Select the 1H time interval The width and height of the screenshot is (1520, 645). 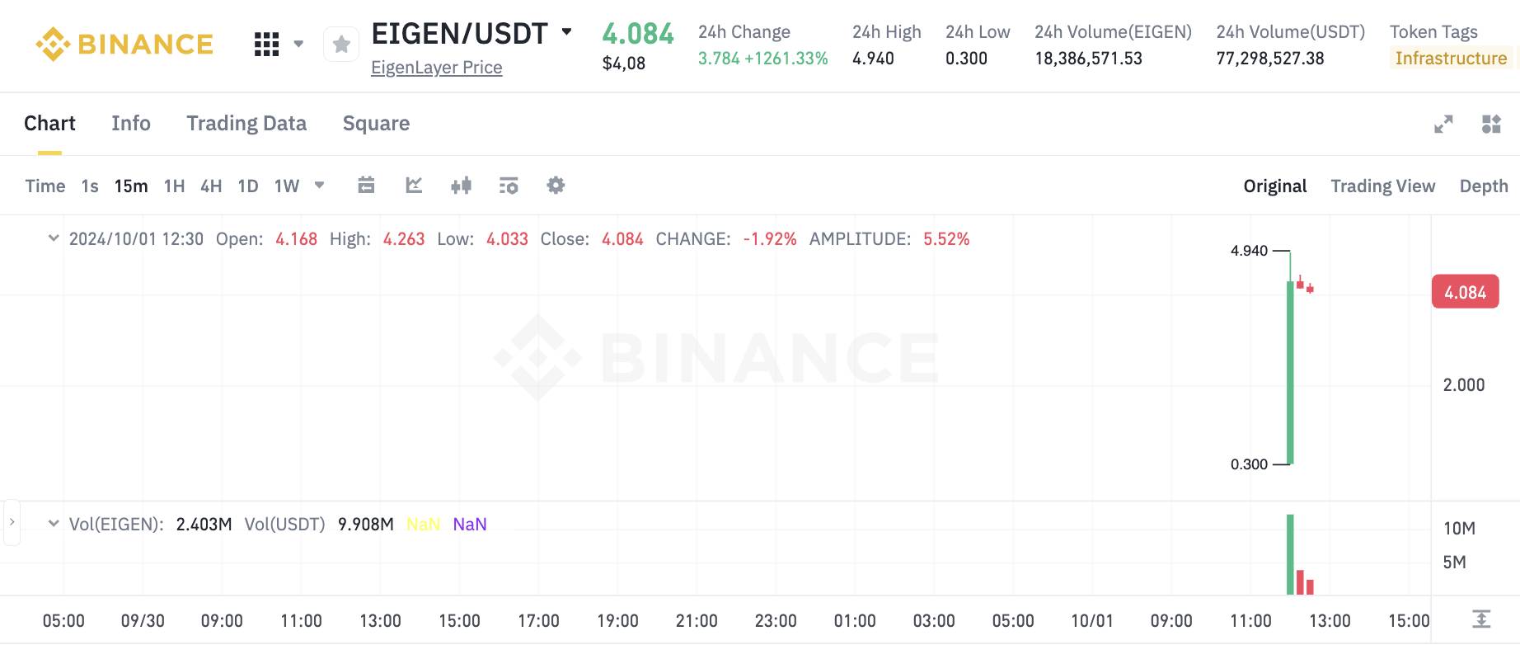[174, 186]
